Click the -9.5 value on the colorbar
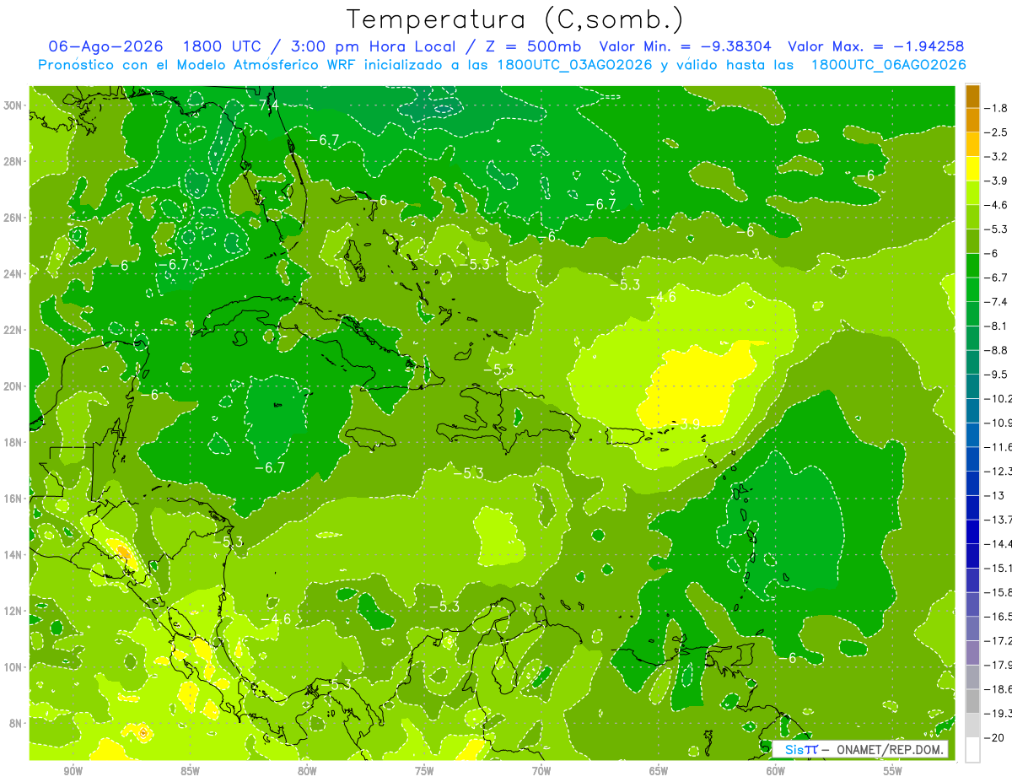Viewport: 1012px width, 782px height. [x=997, y=374]
